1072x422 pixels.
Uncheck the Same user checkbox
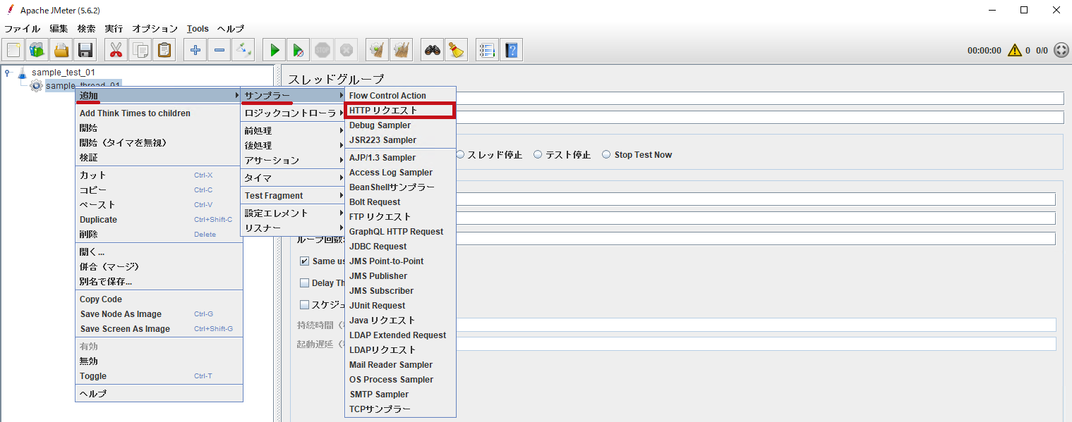coord(305,261)
